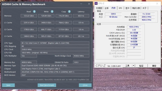Click the Write info icon

(52, 12)
